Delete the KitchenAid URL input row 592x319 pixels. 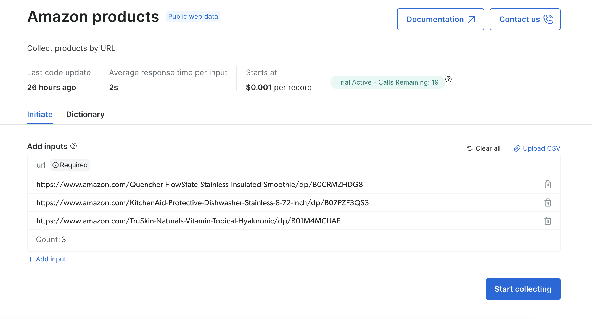(548, 202)
